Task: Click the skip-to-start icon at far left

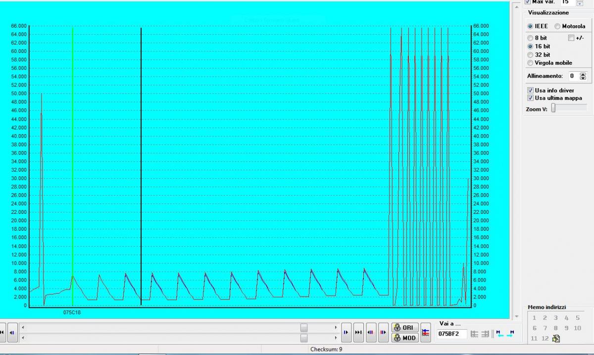Action: coord(2,333)
